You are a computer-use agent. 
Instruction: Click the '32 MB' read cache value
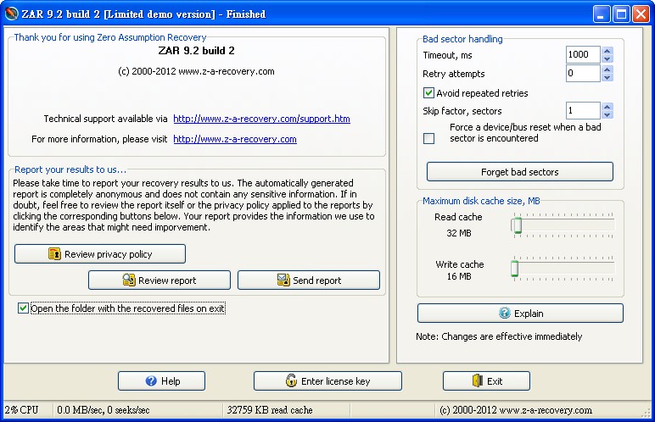[x=459, y=233]
